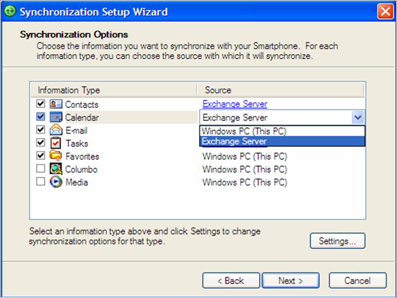
Task: Click the Columbo magnifier icon
Action: point(56,169)
